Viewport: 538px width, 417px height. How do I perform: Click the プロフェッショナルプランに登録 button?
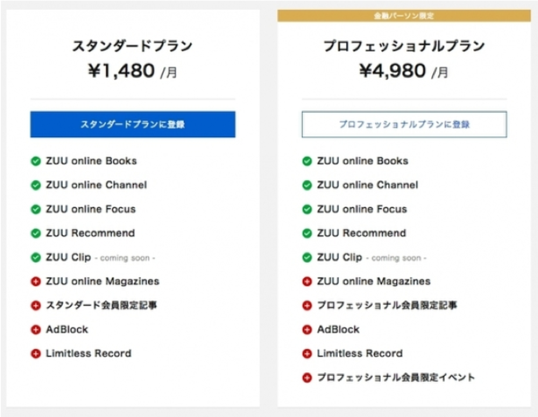[404, 125]
